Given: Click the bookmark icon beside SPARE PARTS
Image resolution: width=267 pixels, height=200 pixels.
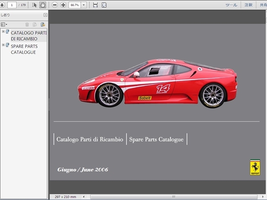Looking at the screenshot, I should coord(8,45).
